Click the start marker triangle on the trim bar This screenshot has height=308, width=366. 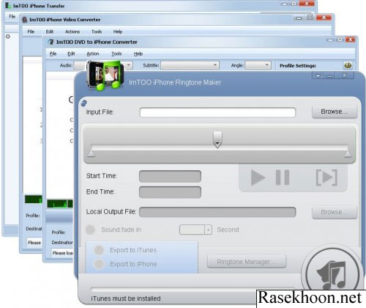[x=91, y=153]
